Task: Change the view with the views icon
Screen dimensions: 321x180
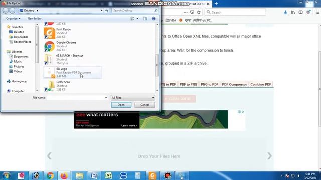Action: (x=132, y=19)
